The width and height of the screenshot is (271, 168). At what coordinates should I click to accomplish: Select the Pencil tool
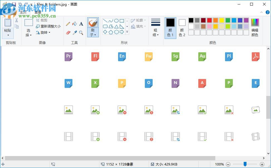68,23
